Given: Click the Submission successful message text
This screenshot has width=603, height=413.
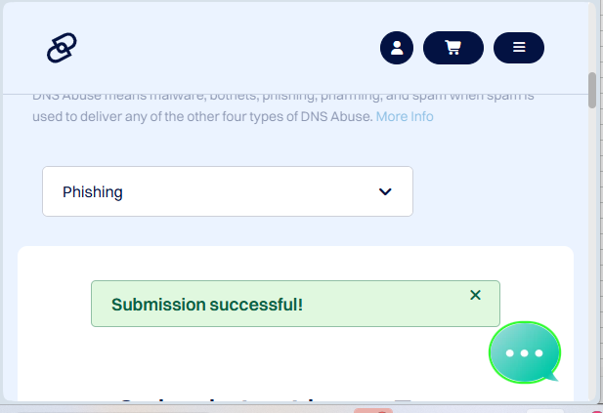Looking at the screenshot, I should tap(207, 305).
